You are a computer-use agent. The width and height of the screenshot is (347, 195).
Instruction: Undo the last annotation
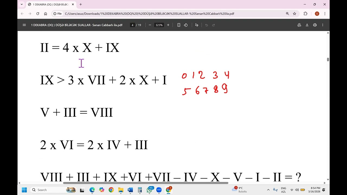pos(207,25)
